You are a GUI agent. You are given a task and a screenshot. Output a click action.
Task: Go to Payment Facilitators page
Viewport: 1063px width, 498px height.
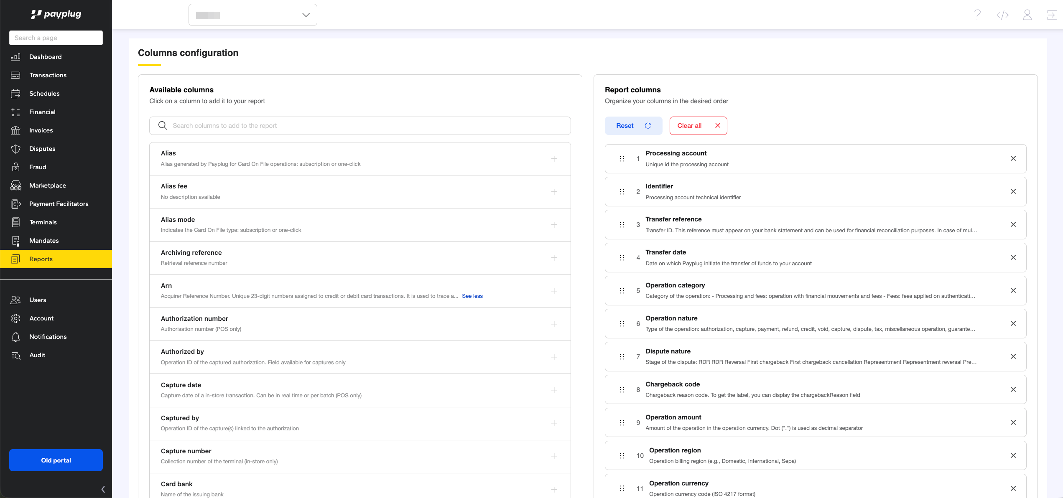coord(59,204)
